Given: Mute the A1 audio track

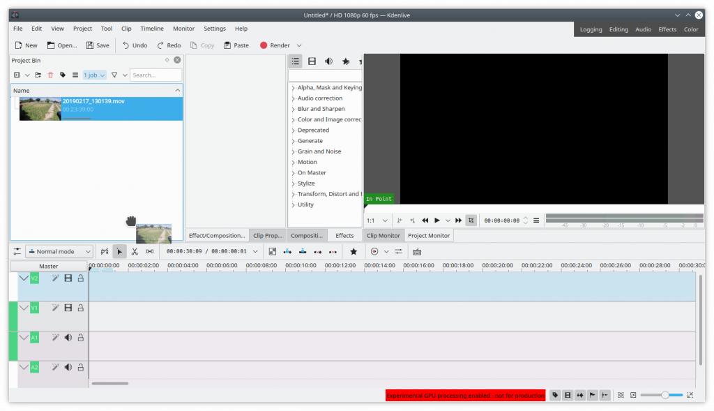Looking at the screenshot, I should click(68, 338).
